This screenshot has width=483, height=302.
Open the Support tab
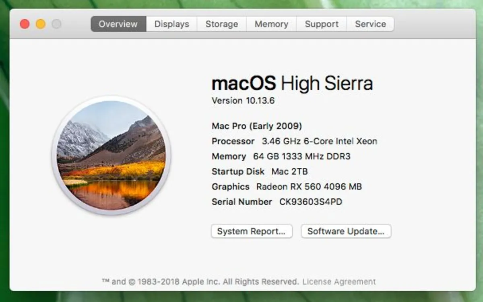[321, 24]
